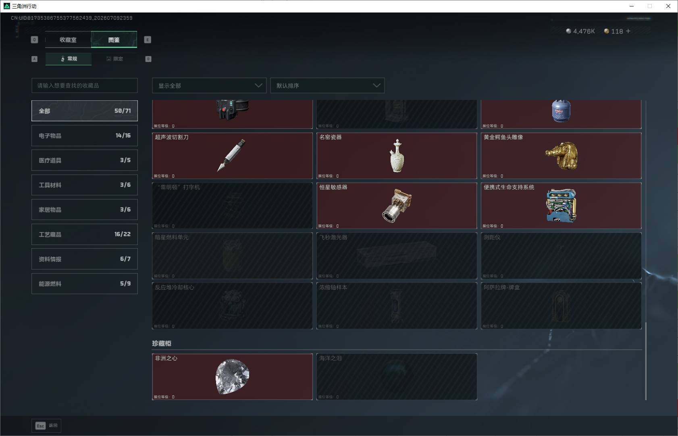The height and width of the screenshot is (436, 678).
Task: Click the plus icon beside 118 currency
Action: (628, 31)
